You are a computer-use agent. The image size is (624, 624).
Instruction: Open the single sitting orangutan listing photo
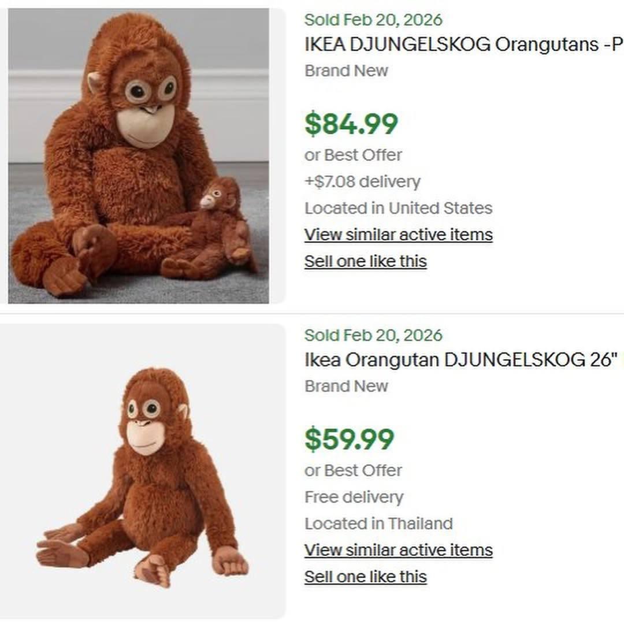click(x=142, y=471)
